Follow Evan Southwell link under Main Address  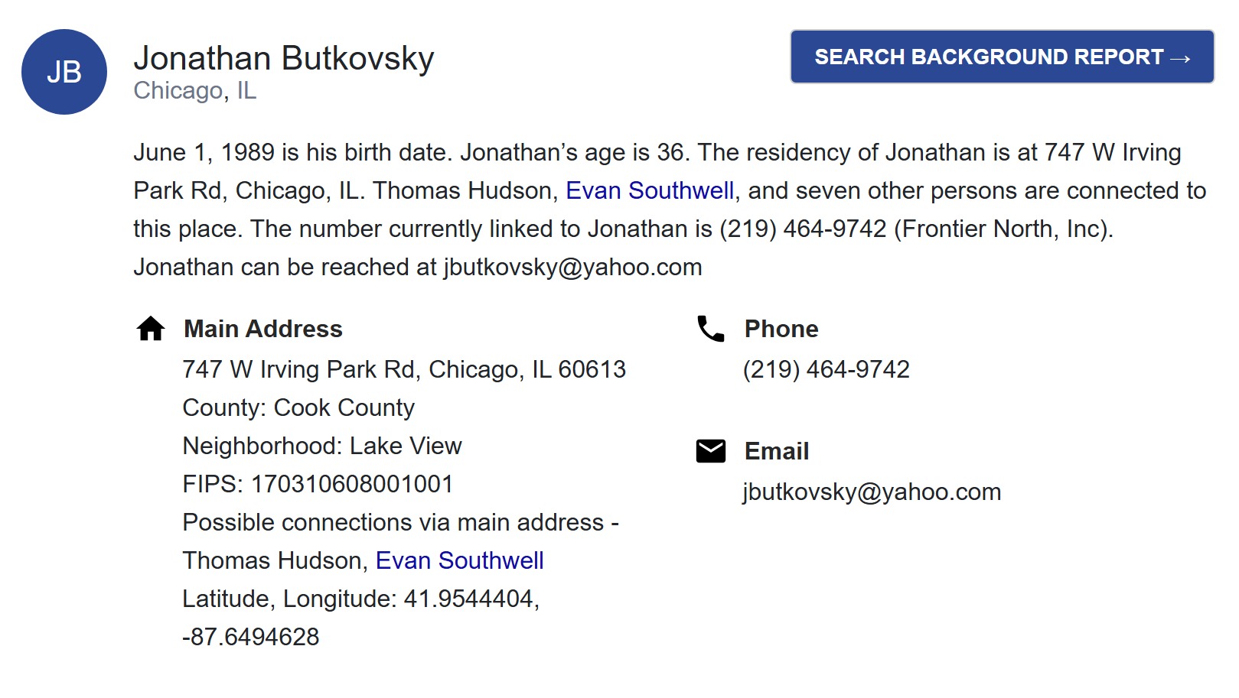point(459,560)
